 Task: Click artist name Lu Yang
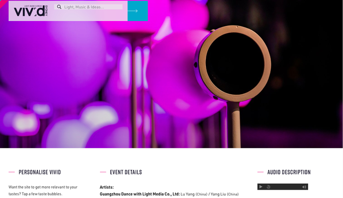[188, 194]
